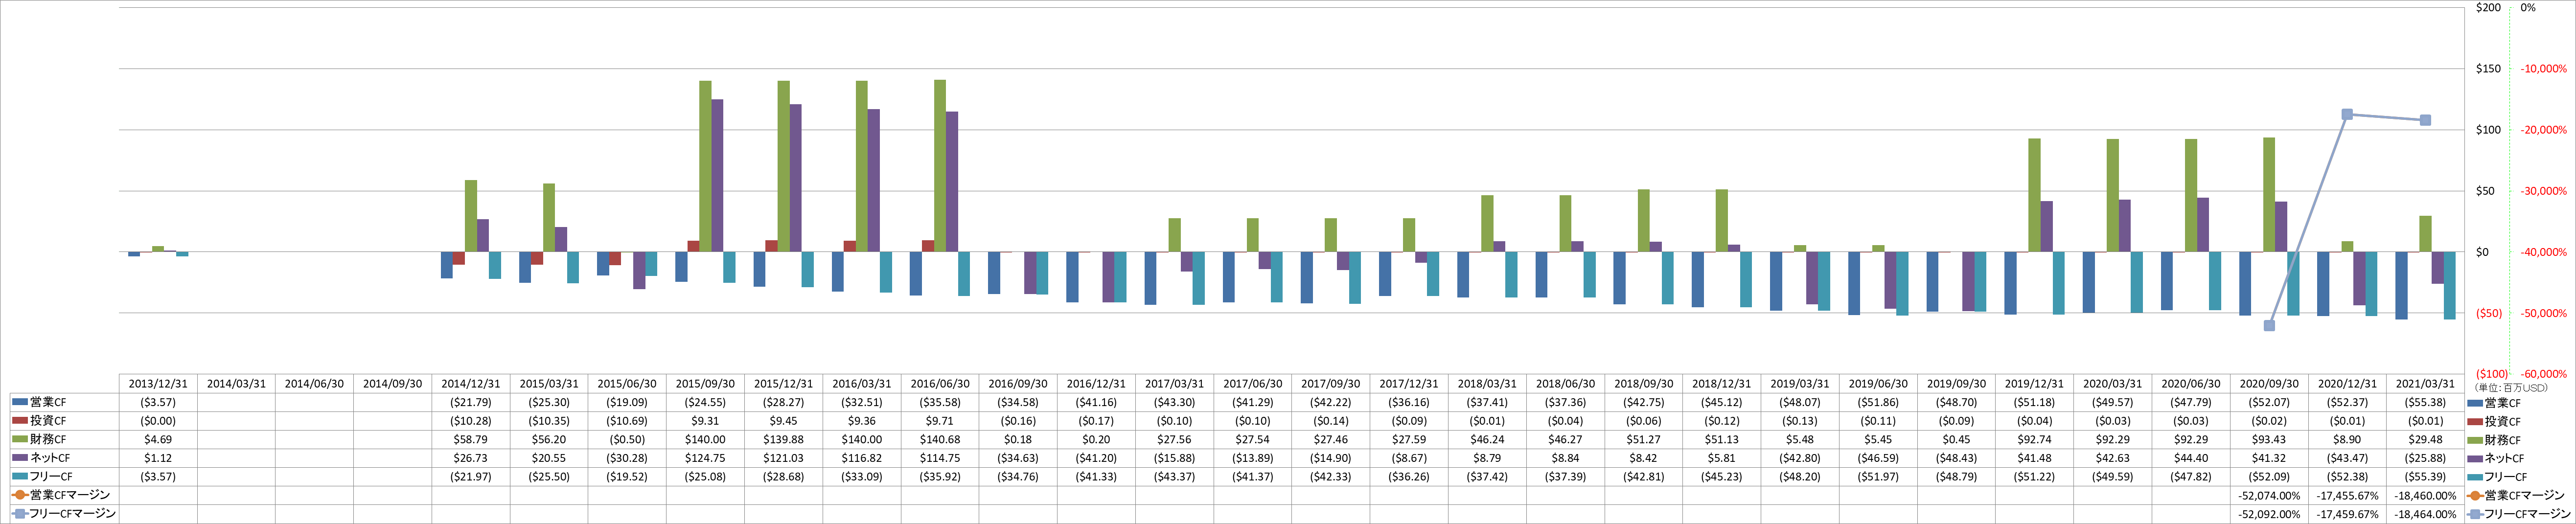Click the green 財務CF legend swatch in left table

pyautogui.click(x=20, y=439)
